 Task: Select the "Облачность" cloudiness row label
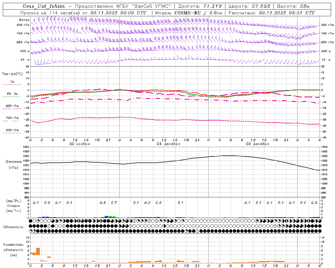pyautogui.click(x=13, y=227)
